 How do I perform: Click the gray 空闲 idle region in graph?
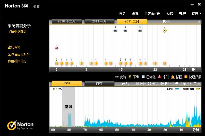68,106
